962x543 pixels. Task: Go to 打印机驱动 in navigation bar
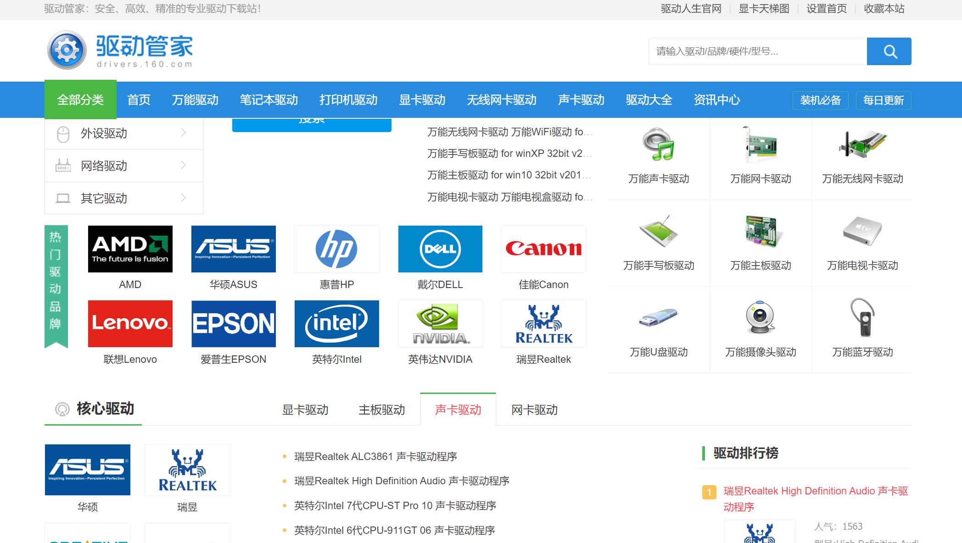point(348,100)
